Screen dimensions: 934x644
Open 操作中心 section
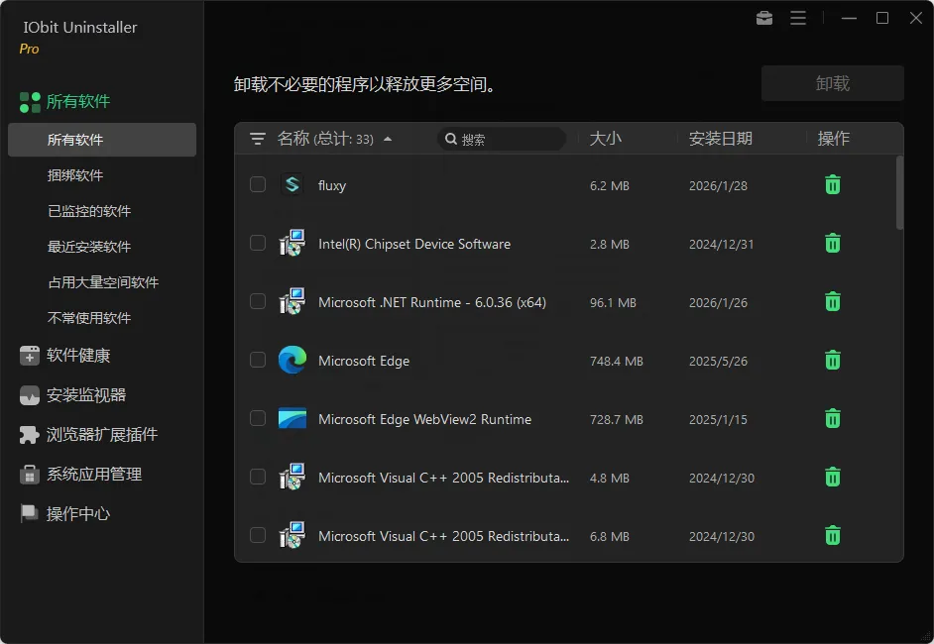tap(78, 513)
